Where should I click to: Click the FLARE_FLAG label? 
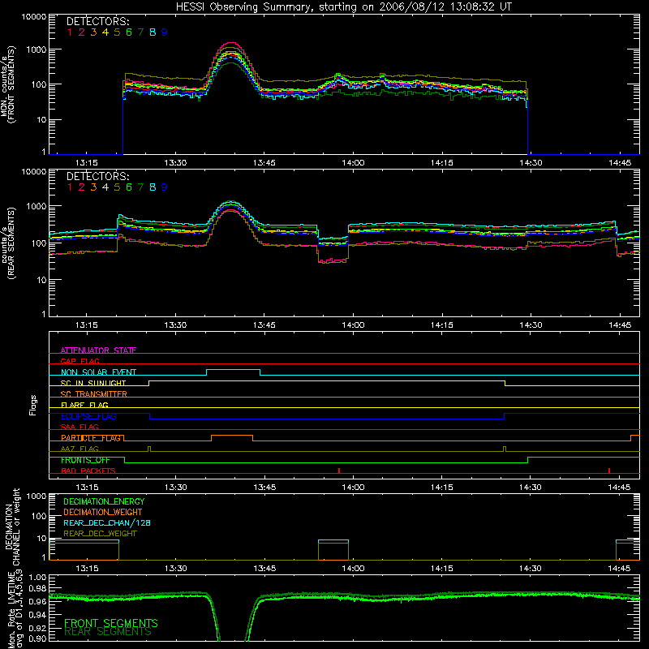84,405
